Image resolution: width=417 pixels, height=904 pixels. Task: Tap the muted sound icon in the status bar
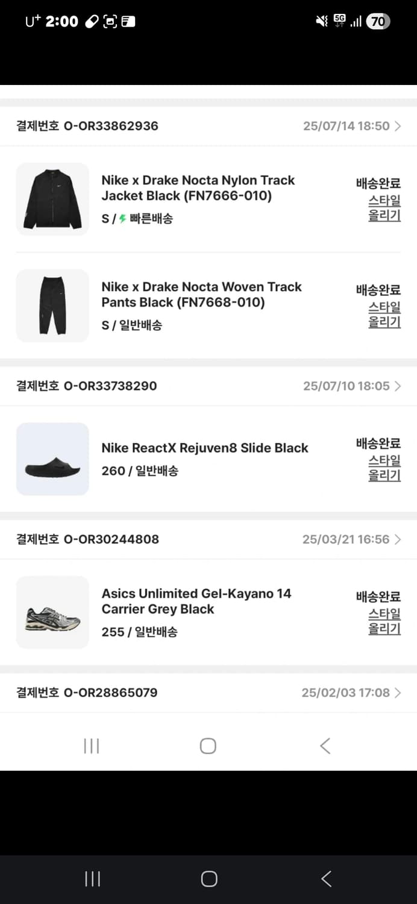(321, 20)
